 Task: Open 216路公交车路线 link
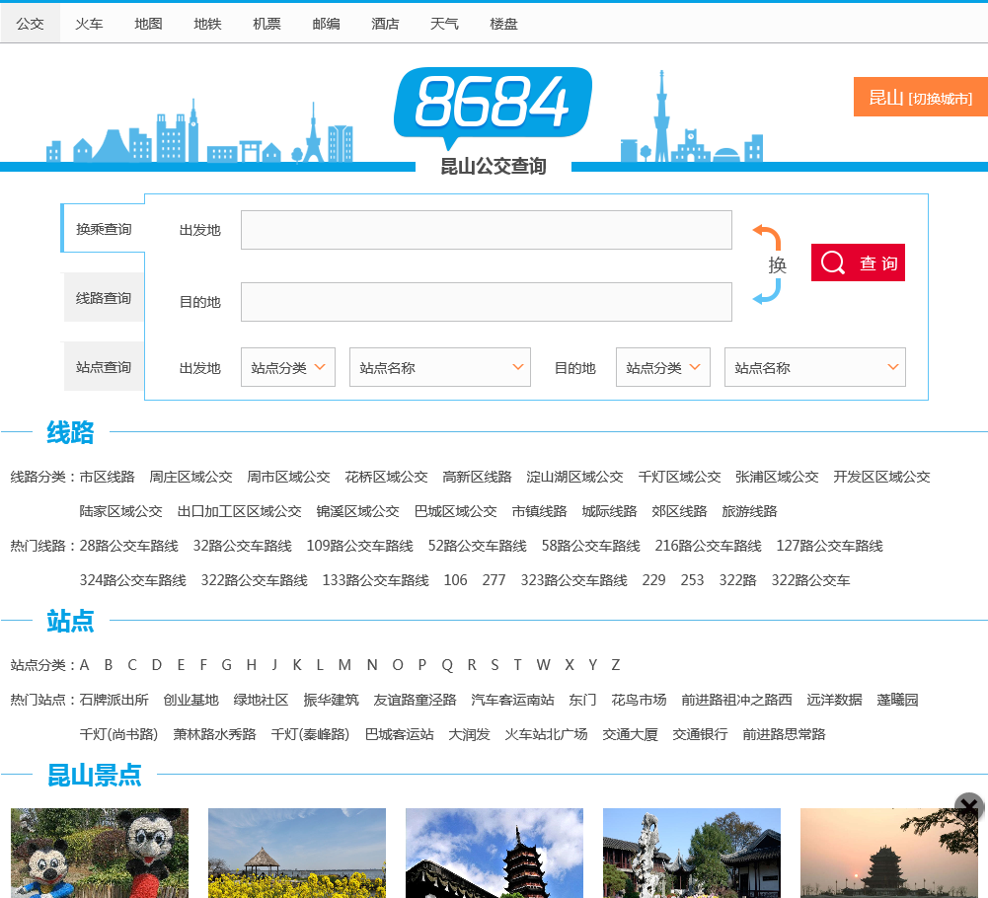(709, 546)
